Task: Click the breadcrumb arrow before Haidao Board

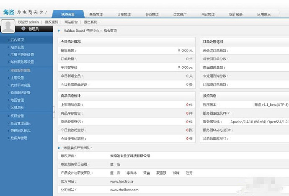Action: pyautogui.click(x=59, y=31)
